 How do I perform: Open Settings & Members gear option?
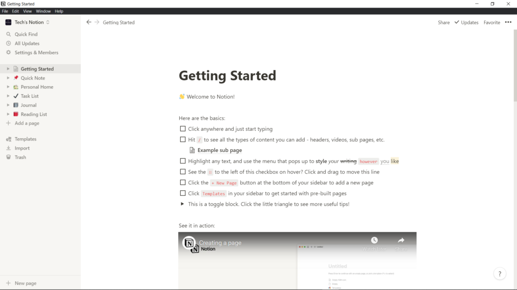click(x=36, y=52)
